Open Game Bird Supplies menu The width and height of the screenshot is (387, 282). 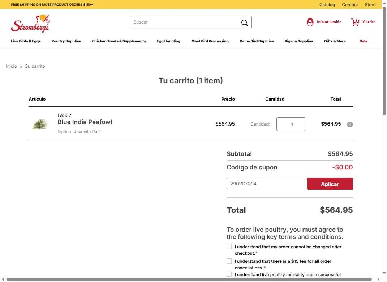coord(257,41)
